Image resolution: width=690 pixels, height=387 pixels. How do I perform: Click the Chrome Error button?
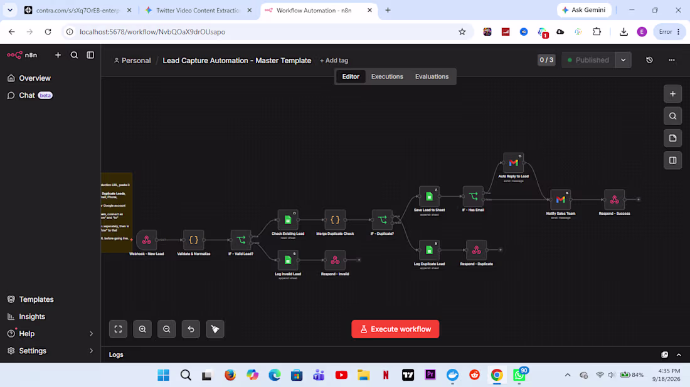click(669, 32)
